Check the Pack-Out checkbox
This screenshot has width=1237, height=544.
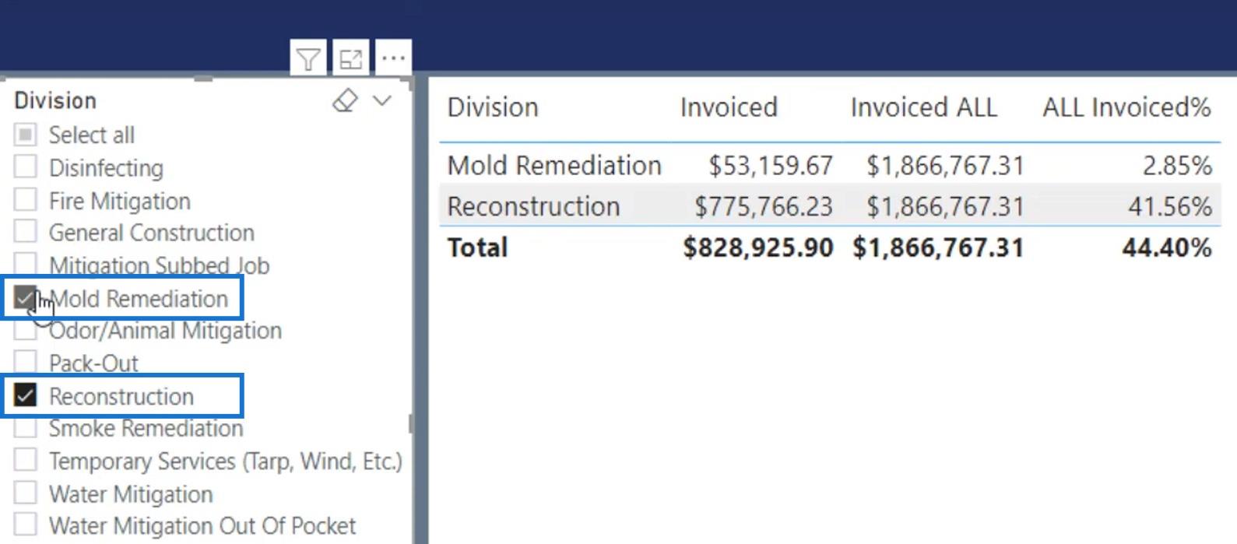[x=25, y=362]
